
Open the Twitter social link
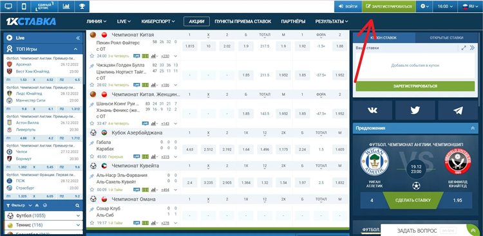(x=415, y=110)
